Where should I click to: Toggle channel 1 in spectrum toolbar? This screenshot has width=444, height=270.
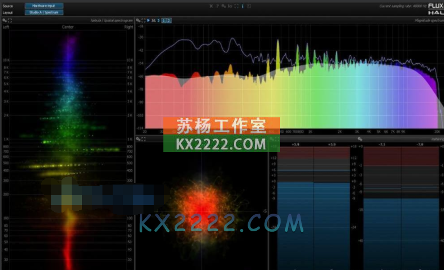(164, 21)
